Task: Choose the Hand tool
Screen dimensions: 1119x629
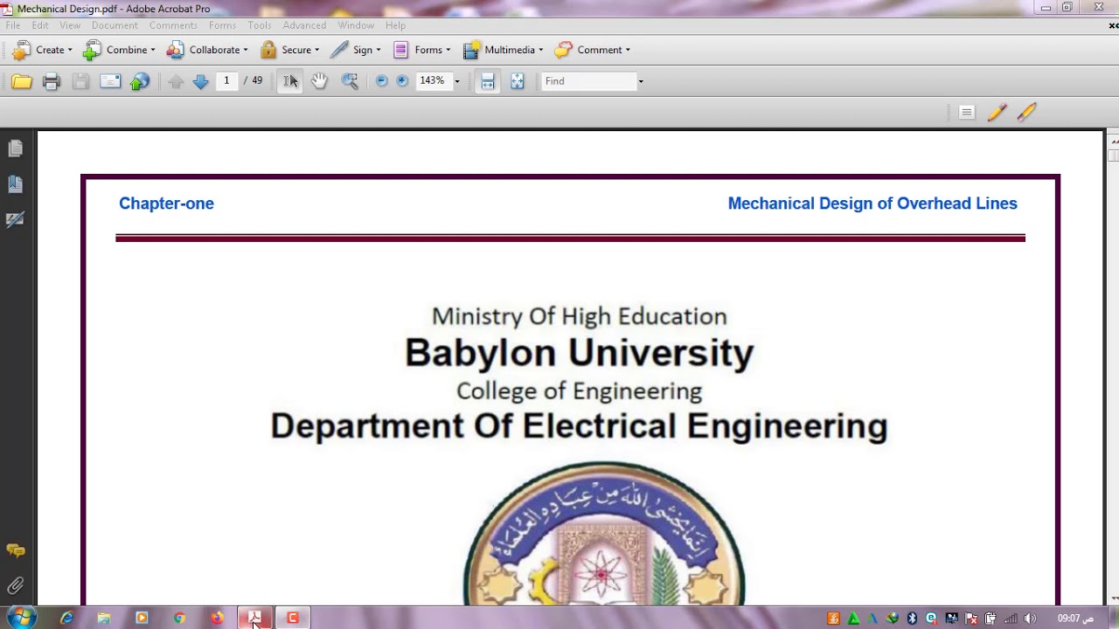Action: pyautogui.click(x=320, y=81)
